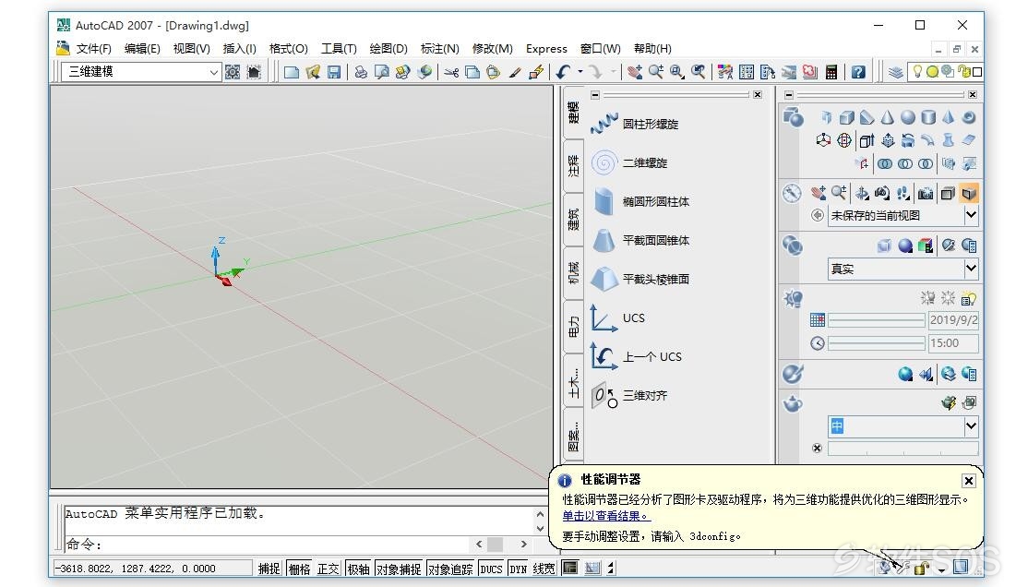Toggle DUCS in status bar

click(x=491, y=569)
